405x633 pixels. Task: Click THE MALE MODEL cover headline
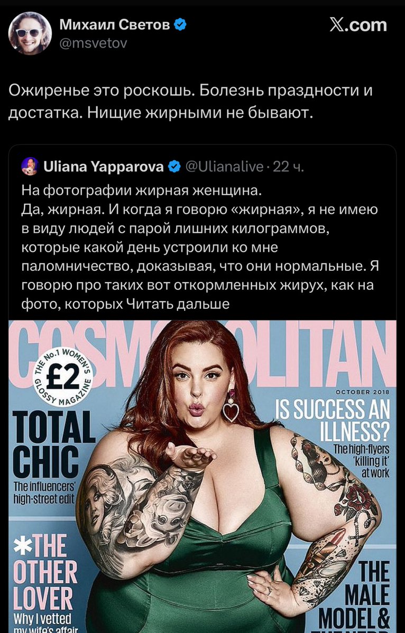click(x=353, y=593)
